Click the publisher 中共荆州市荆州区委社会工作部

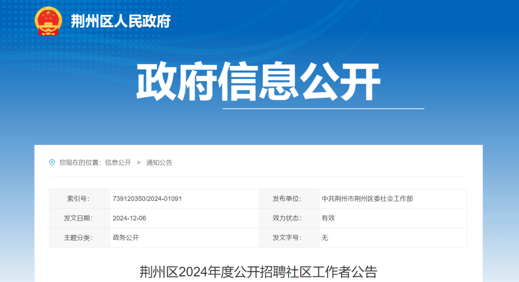coord(369,198)
